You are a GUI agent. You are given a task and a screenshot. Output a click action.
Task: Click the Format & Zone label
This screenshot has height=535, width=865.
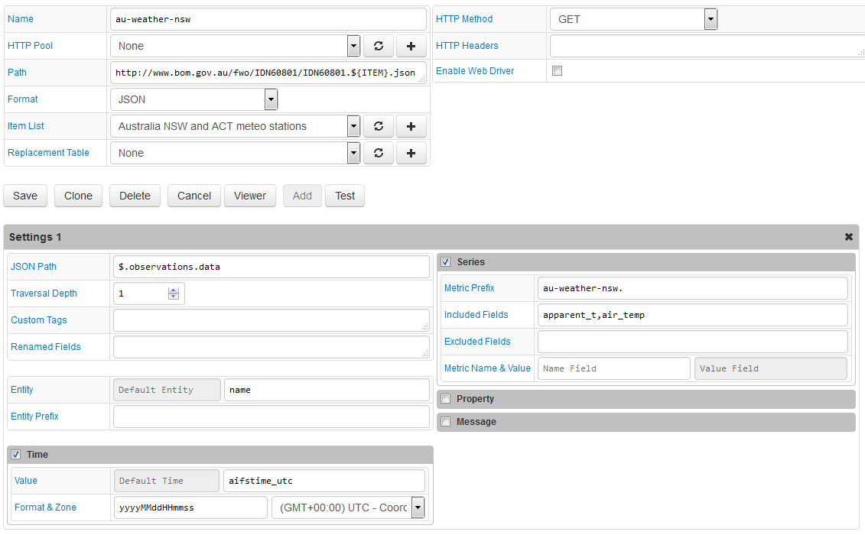(x=45, y=507)
